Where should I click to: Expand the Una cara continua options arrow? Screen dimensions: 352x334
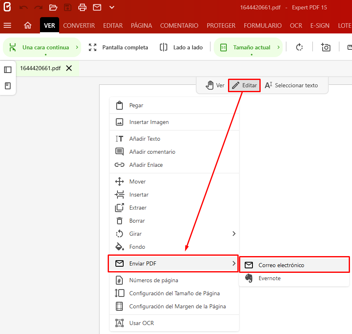[x=77, y=47]
